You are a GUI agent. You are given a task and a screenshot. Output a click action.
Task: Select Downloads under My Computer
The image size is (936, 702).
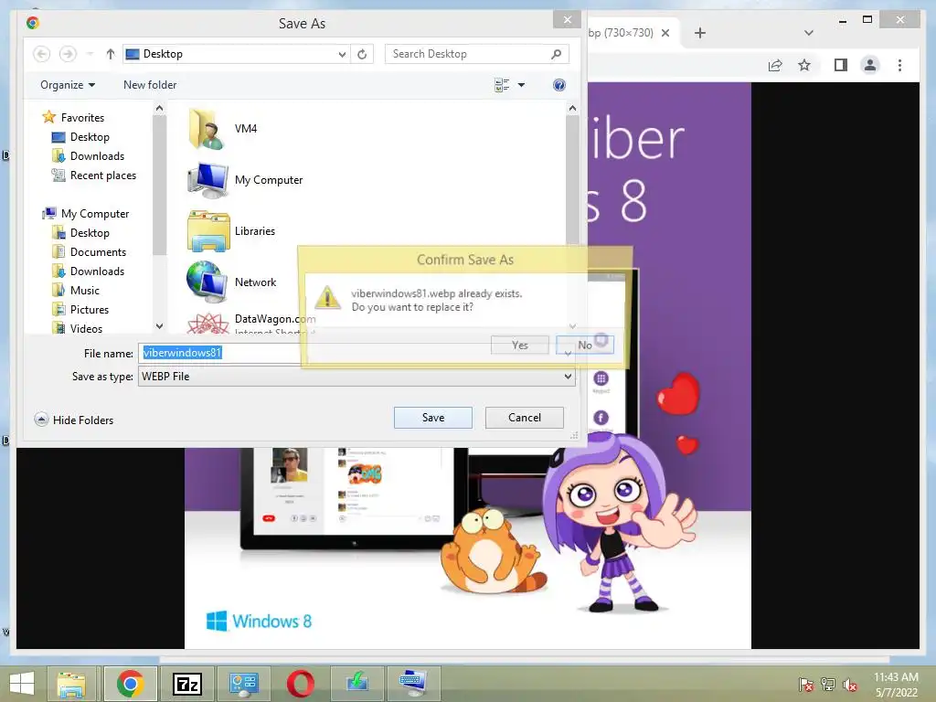tap(89, 271)
